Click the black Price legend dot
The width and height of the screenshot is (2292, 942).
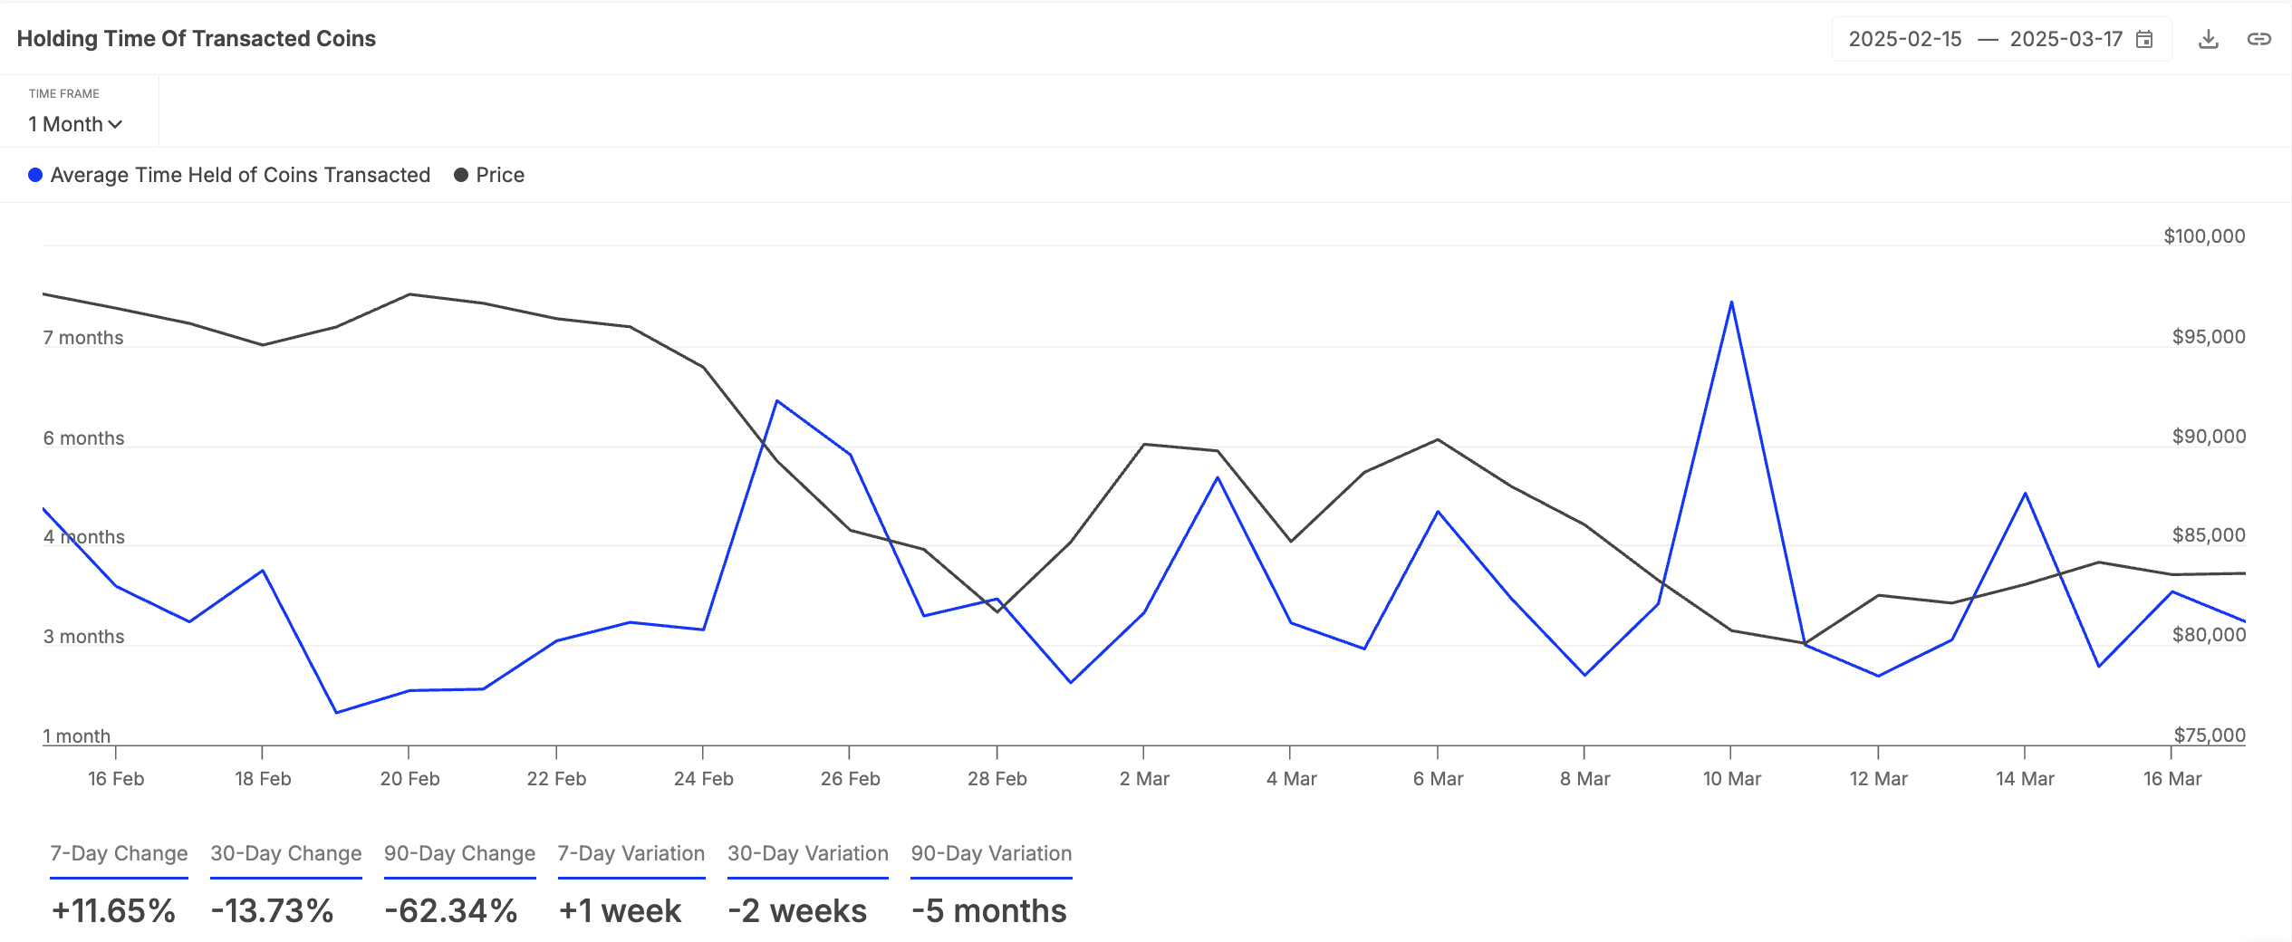pyautogui.click(x=460, y=174)
